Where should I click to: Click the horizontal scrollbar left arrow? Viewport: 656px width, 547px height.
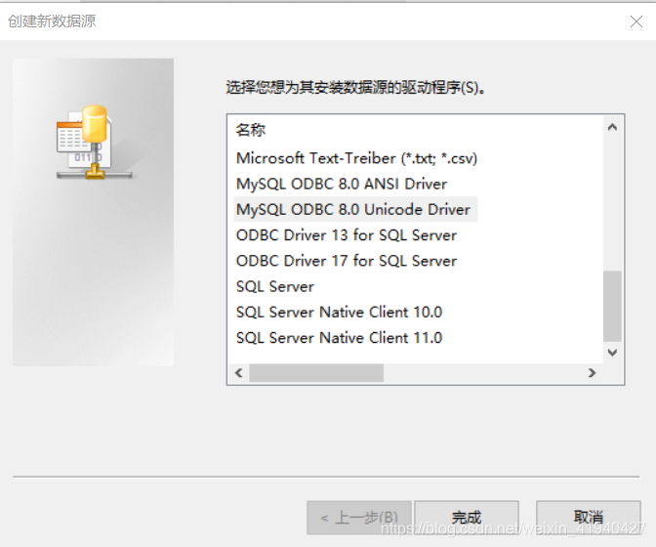tap(239, 372)
